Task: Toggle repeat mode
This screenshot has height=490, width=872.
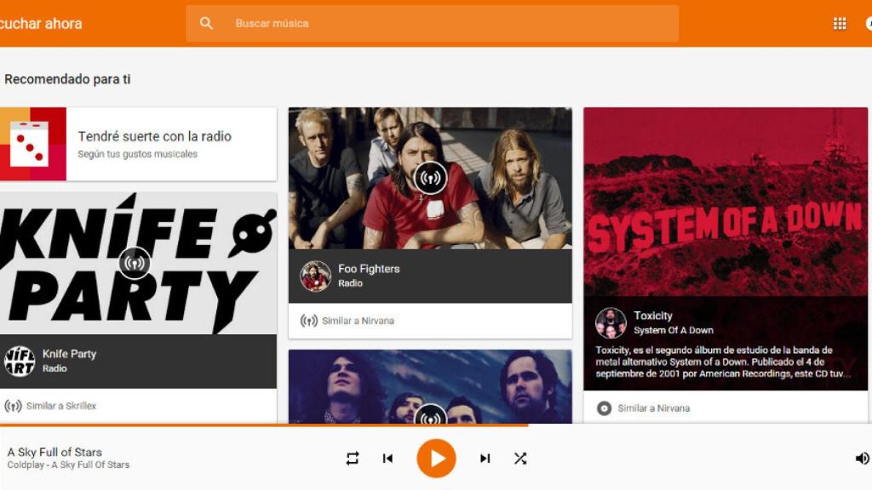Action: (352, 458)
